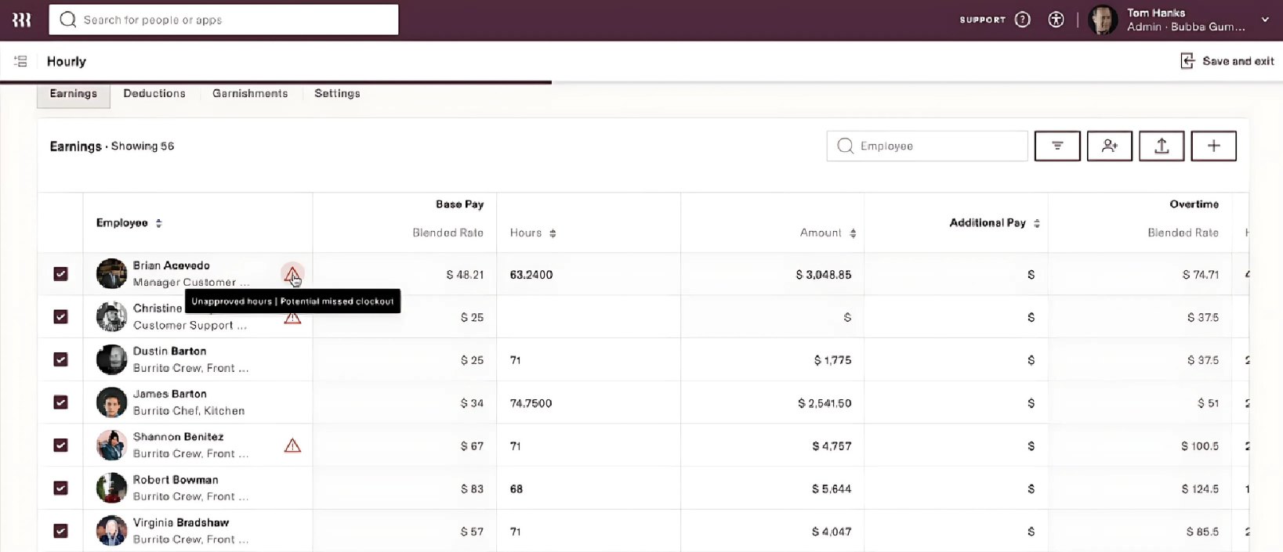Screen dimensions: 1283x552
Task: Toggle the sidebar menu icon beside Hourly
Action: (x=20, y=61)
